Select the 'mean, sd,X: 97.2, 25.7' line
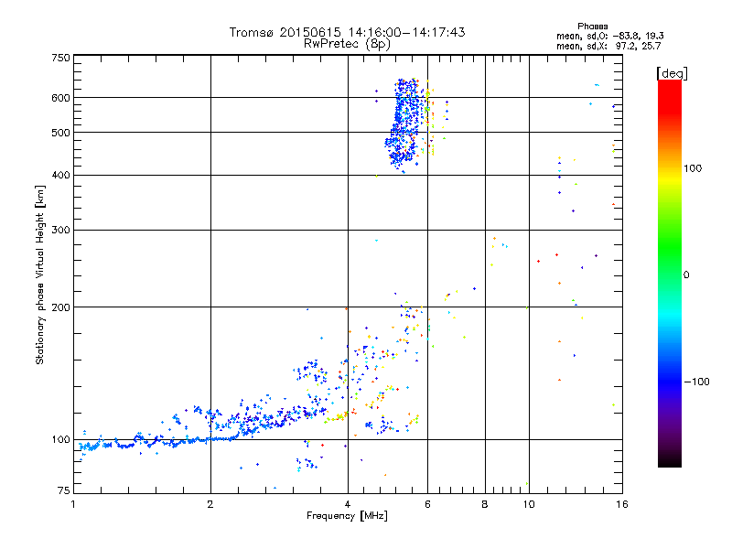Viewport: 732px width, 549px height. click(x=608, y=46)
